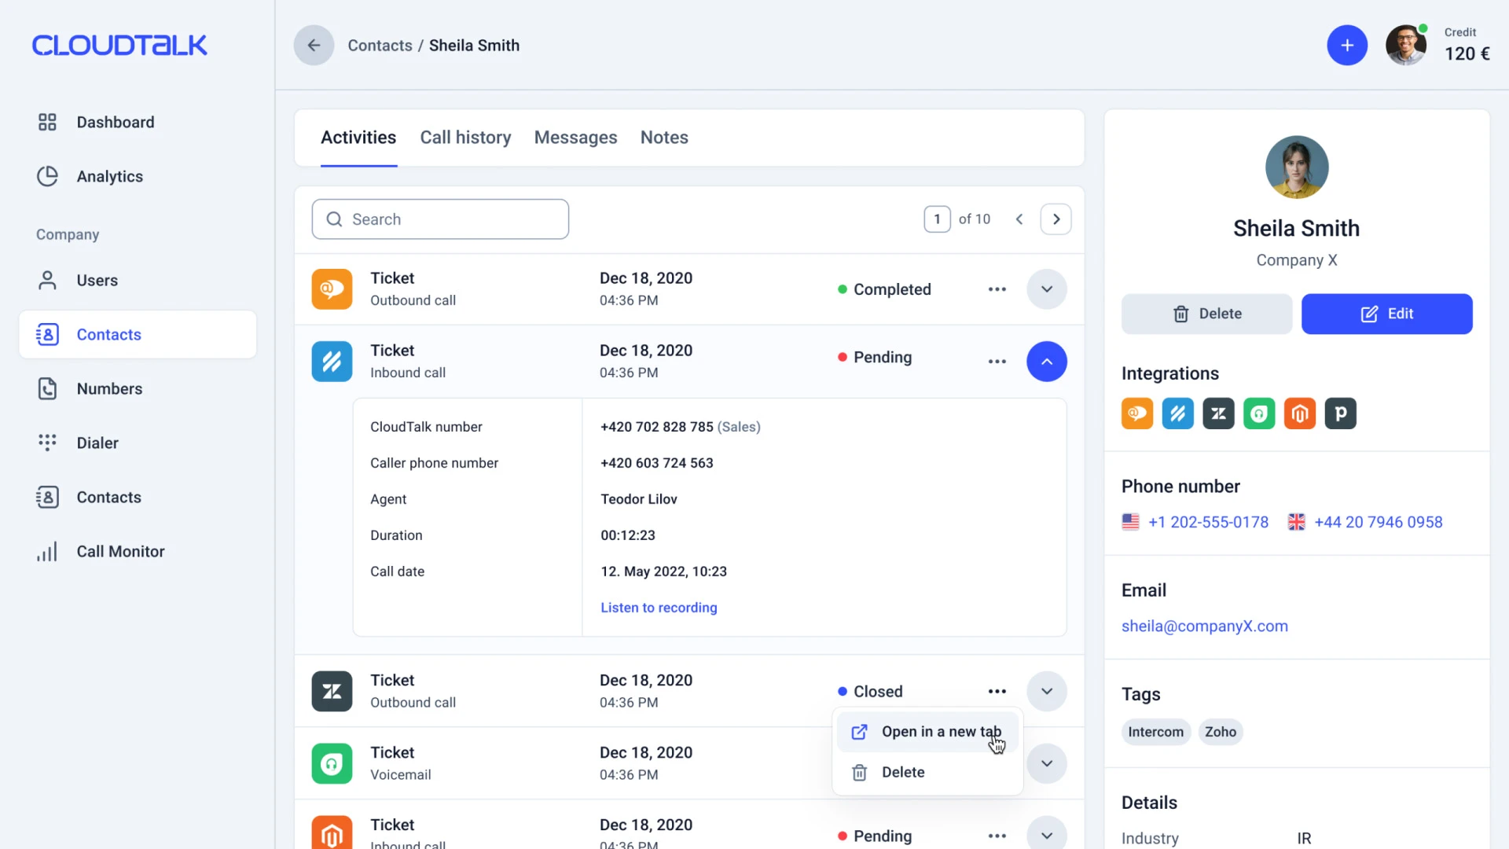Expand the Closed Zendesk ticket row
Viewport: 1509px width, 849px height.
tap(1046, 691)
